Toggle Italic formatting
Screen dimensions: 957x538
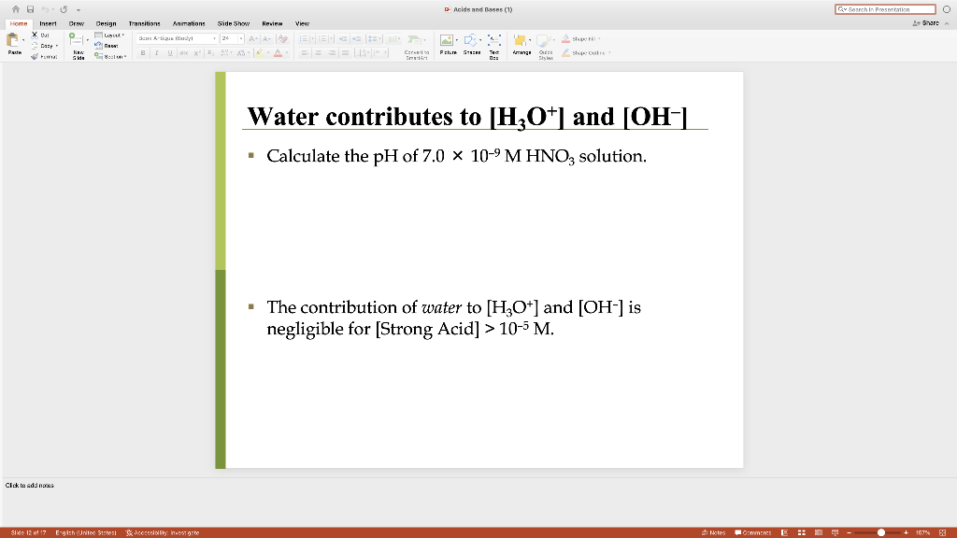pyautogui.click(x=156, y=53)
